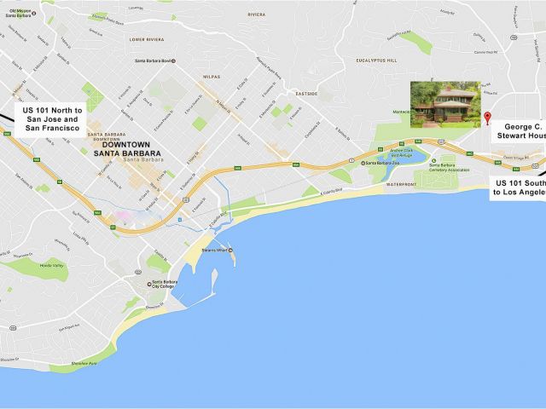Click the Santa Barbara Cemetery Association icon
The width and height of the screenshot is (546, 409).
click(433, 161)
